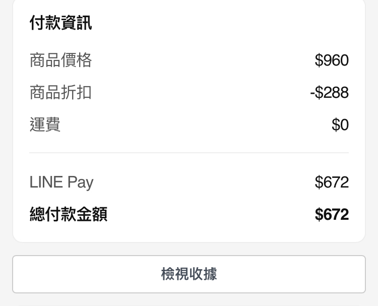Image resolution: width=378 pixels, height=306 pixels.
Task: Click the $960 item price amount
Action: point(332,60)
